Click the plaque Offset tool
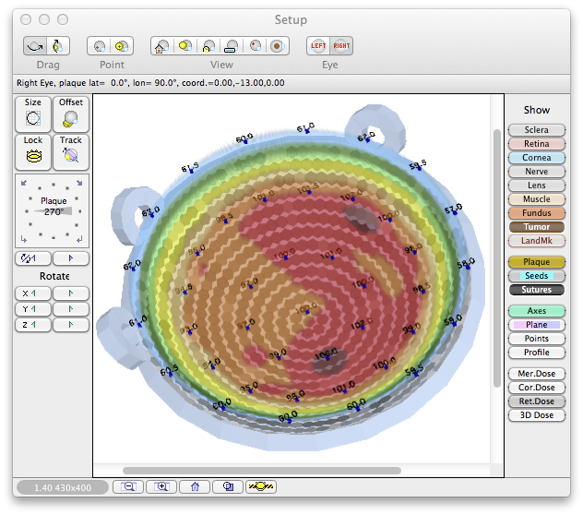This screenshot has height=515, width=583. pyautogui.click(x=71, y=114)
